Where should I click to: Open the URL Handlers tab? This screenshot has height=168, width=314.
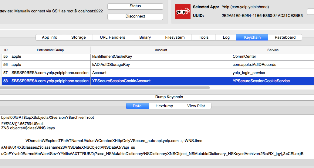pyautogui.click(x=112, y=37)
